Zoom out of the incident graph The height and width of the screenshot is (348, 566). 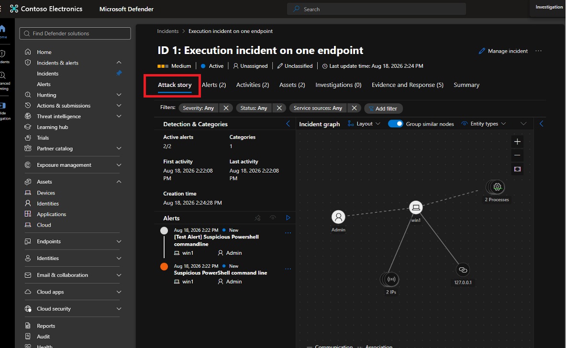517,155
